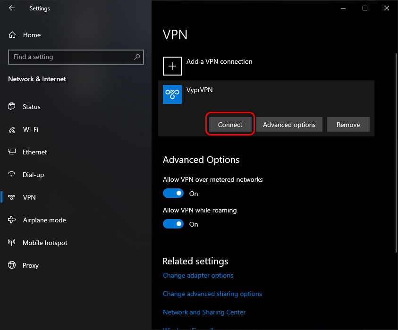The height and width of the screenshot is (330, 398).
Task: Click the Airplane mode icon
Action: point(12,220)
